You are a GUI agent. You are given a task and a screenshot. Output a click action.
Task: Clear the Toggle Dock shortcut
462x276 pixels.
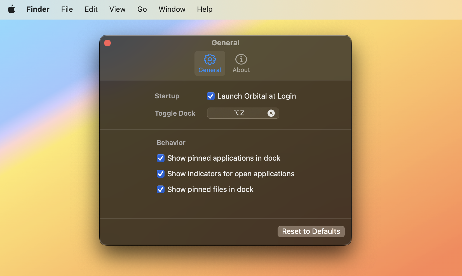pyautogui.click(x=271, y=113)
